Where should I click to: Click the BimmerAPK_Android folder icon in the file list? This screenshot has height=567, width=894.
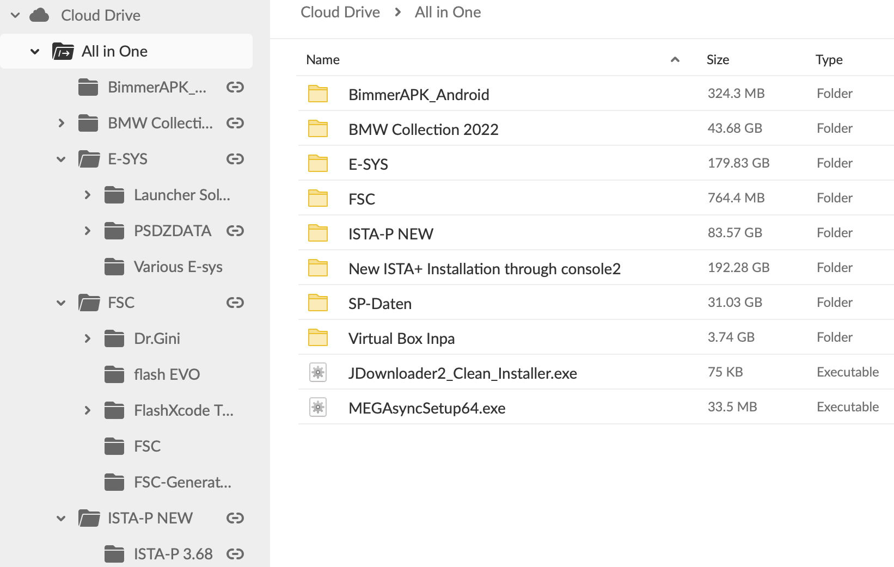(318, 94)
